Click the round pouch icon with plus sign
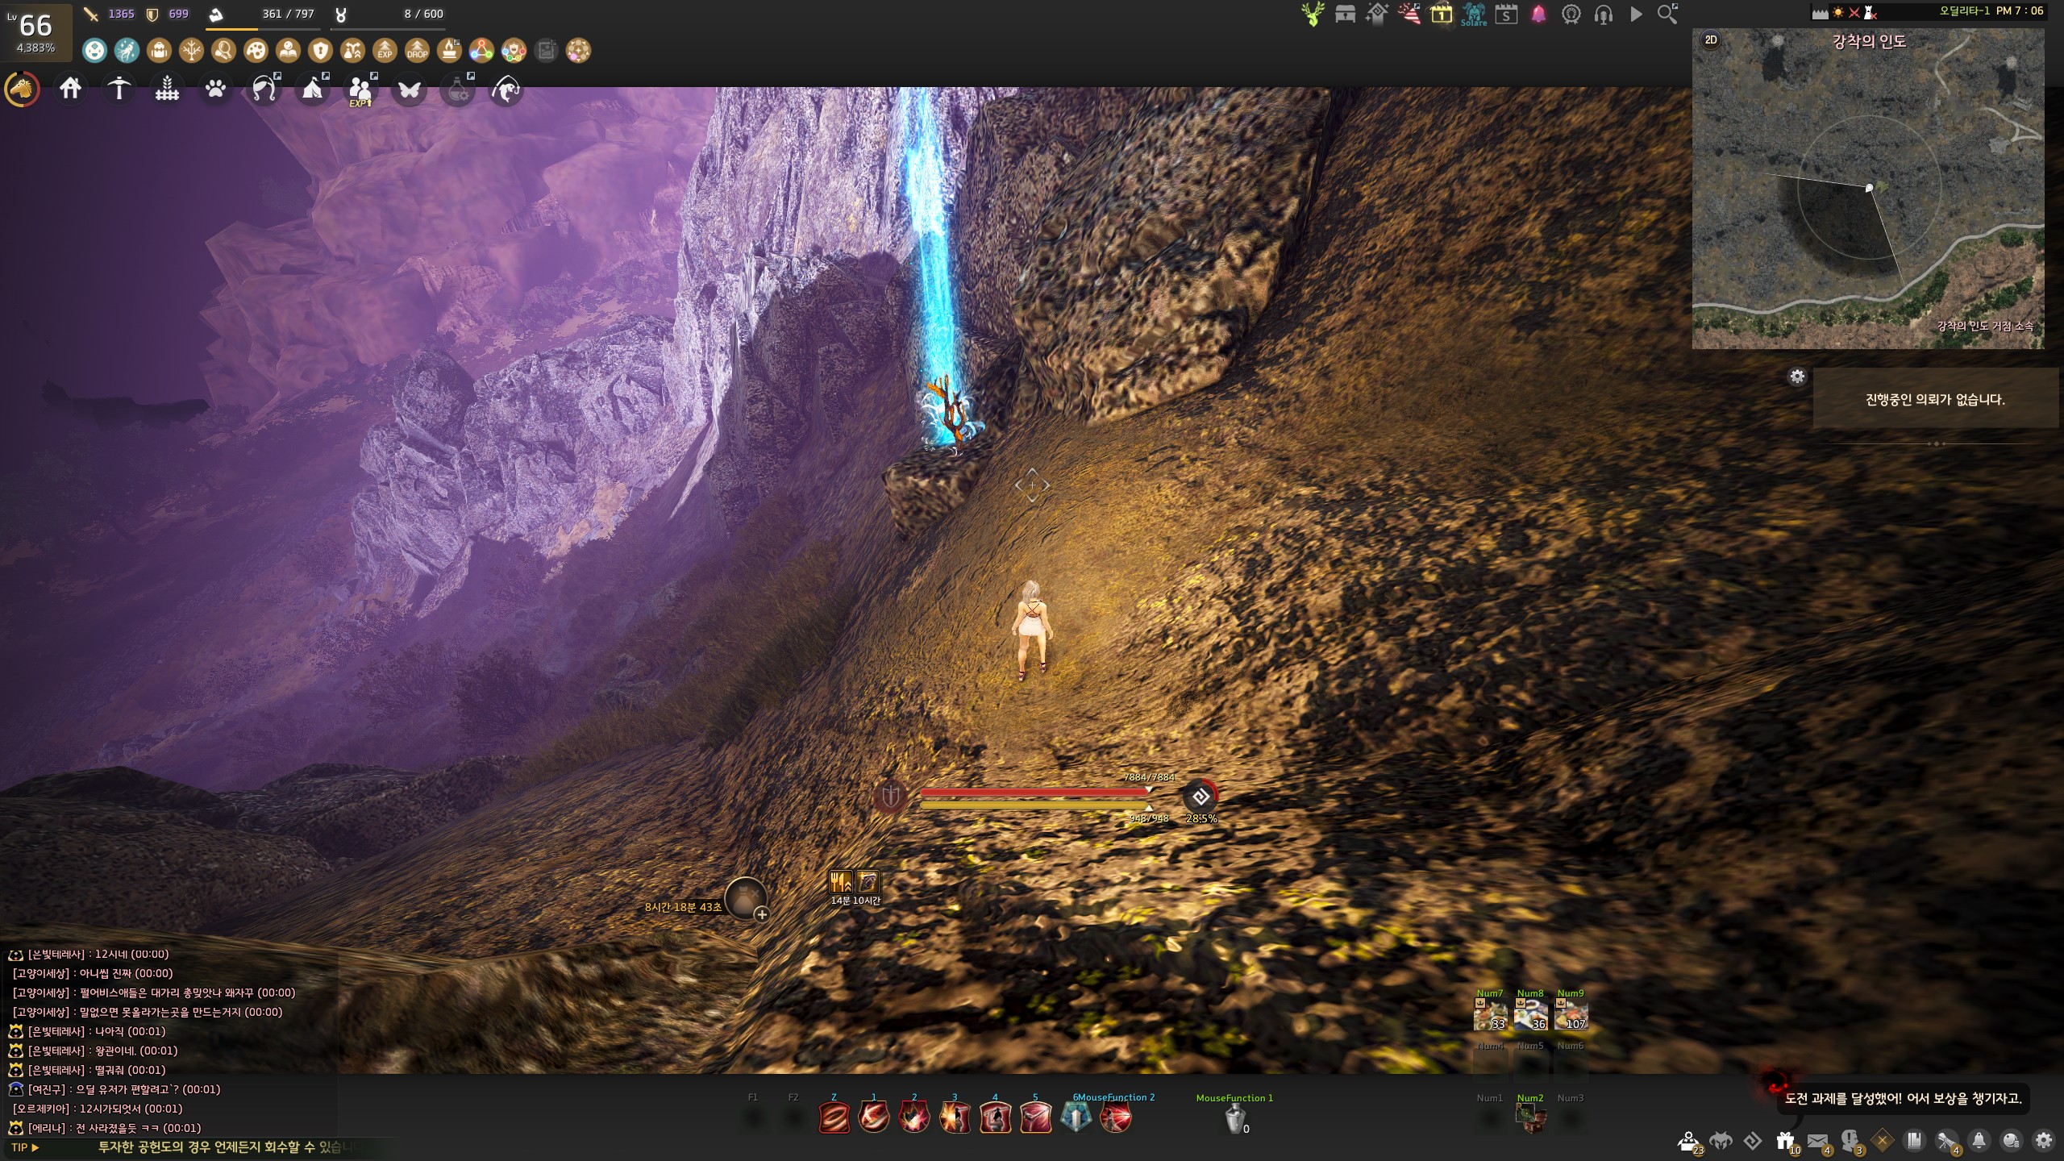The image size is (2064, 1161). pos(746,898)
